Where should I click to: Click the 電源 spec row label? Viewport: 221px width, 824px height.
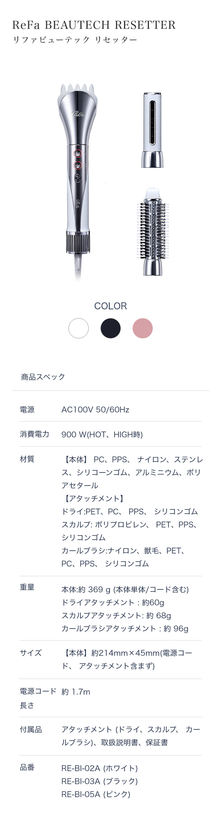tap(27, 409)
